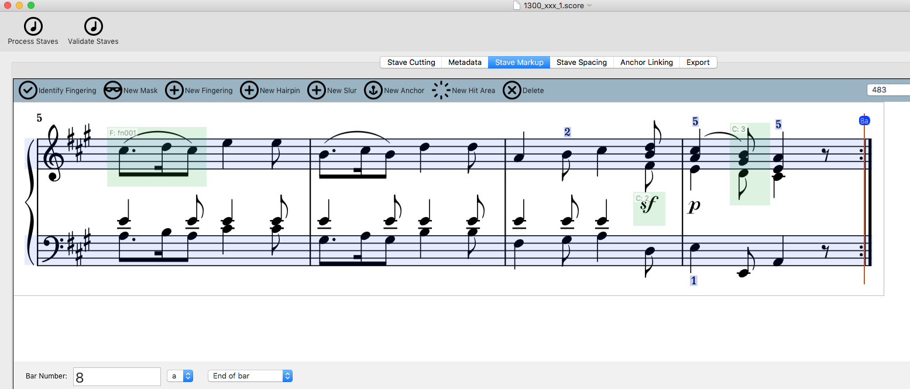Screen dimensions: 910x389
Task: Click the Validate Staves icon
Action: point(93,26)
